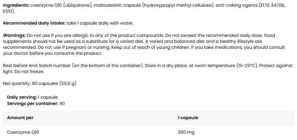Click the 'Recommended daily intake:' heading
Screen dimensions: 297x140
[34, 23]
